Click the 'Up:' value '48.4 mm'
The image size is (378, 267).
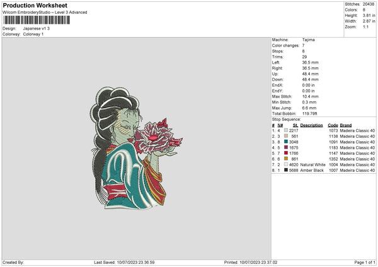pos(310,74)
